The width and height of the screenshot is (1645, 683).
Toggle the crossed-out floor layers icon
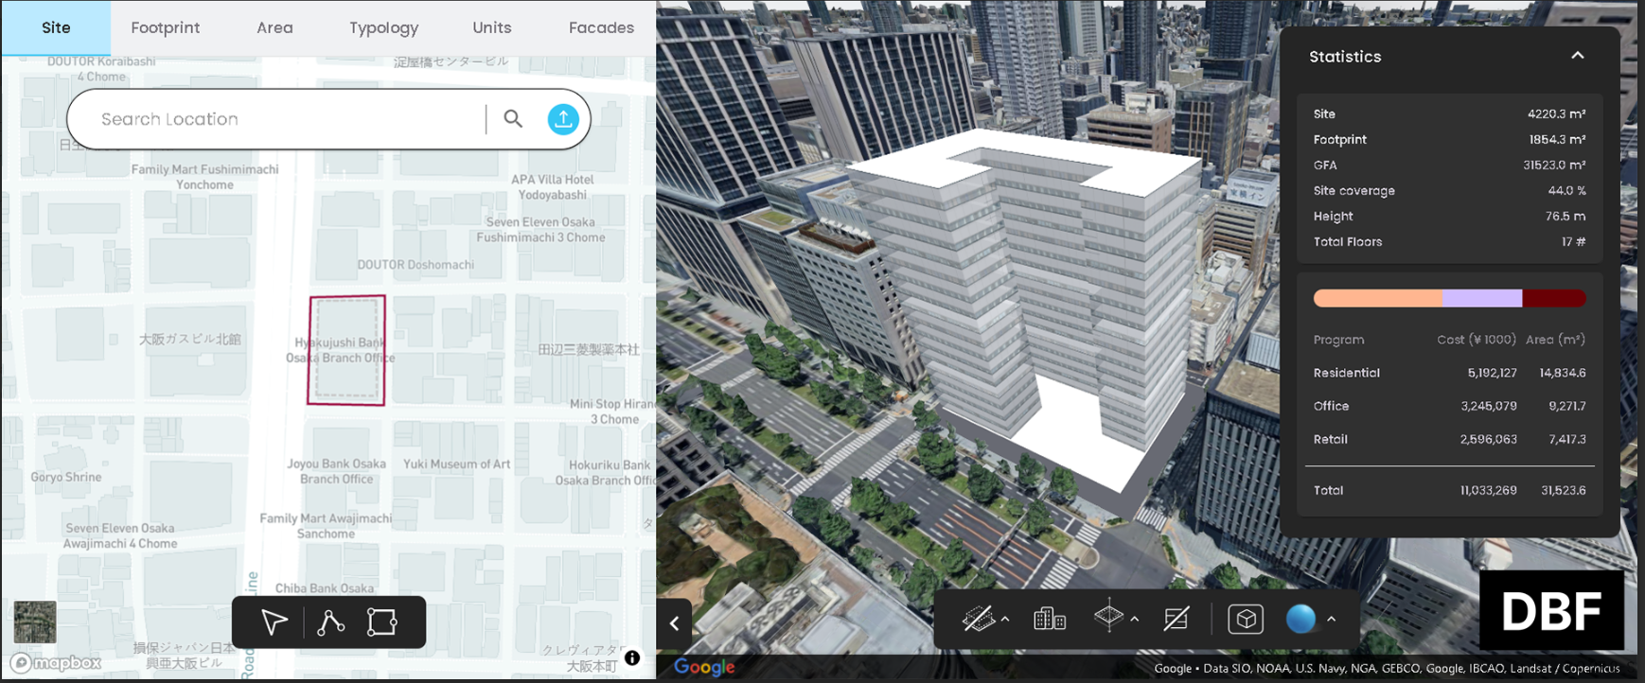[x=1176, y=619]
